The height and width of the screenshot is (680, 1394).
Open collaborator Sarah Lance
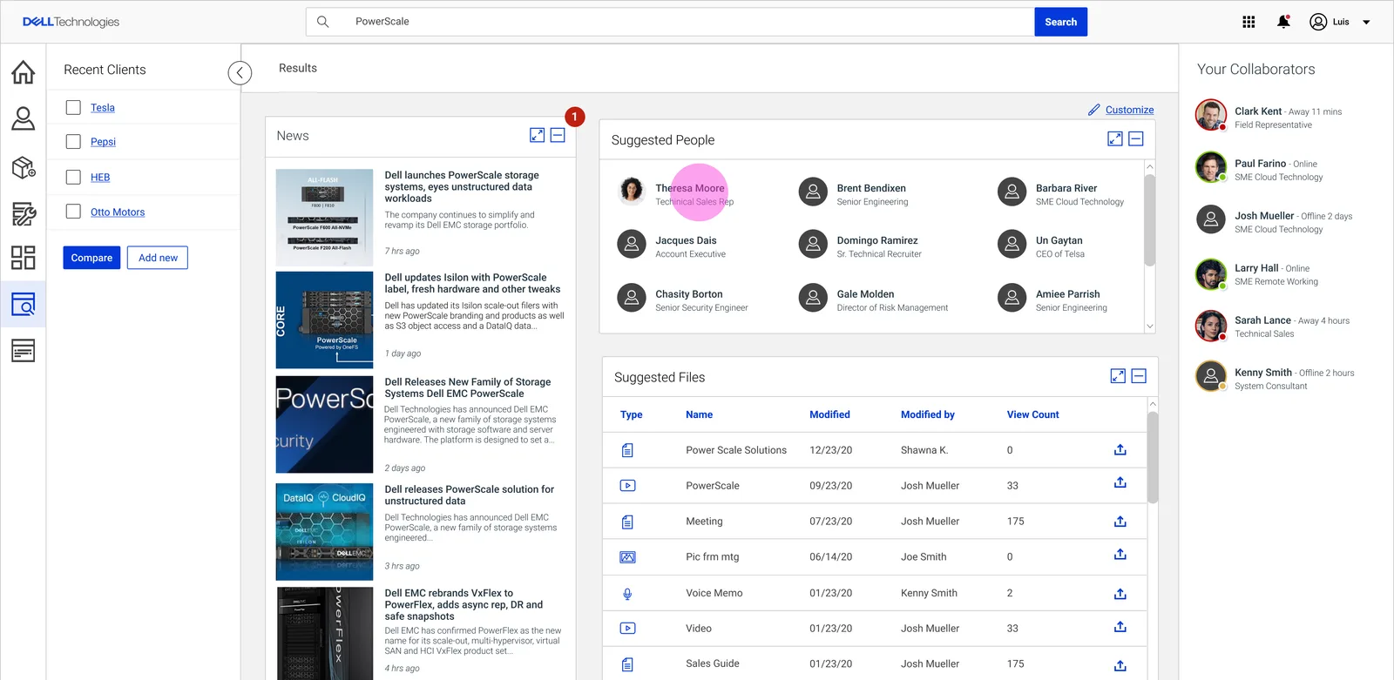pyautogui.click(x=1273, y=326)
